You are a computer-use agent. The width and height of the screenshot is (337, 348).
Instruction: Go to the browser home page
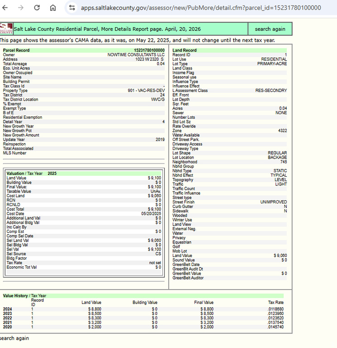[53, 8]
